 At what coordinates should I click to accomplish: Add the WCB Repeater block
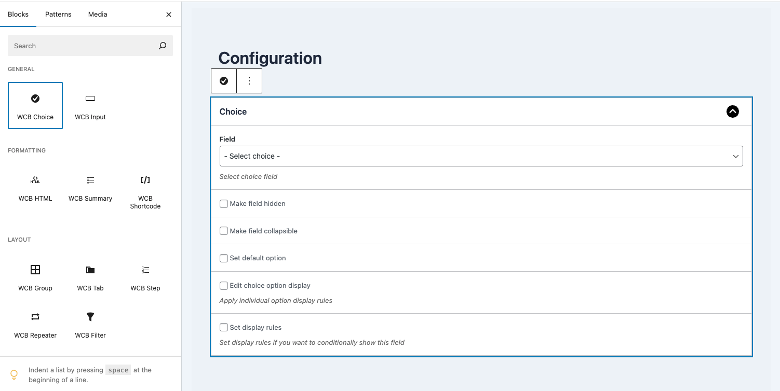point(35,324)
